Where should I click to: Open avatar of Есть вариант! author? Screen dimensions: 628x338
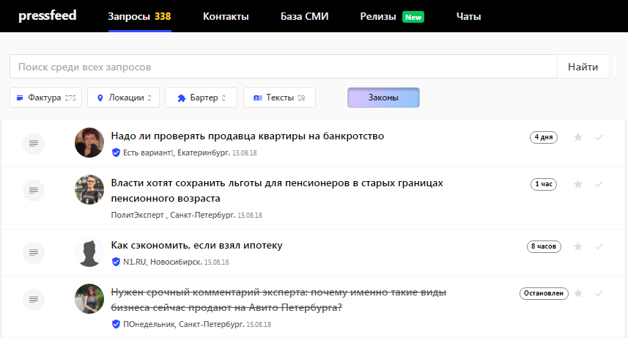pos(89,143)
